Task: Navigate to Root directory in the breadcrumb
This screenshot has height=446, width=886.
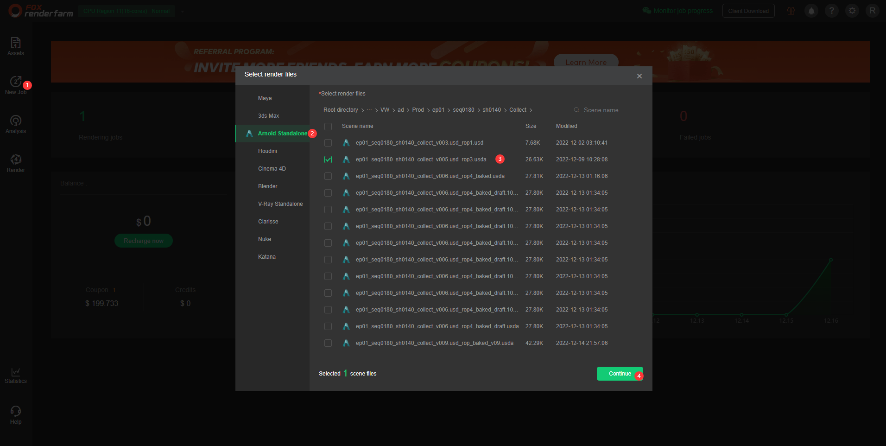Action: (341, 110)
